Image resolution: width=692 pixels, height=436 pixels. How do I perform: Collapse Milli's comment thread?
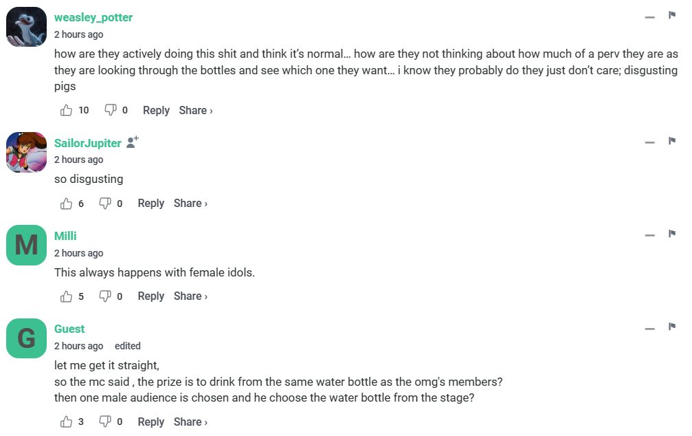(649, 236)
